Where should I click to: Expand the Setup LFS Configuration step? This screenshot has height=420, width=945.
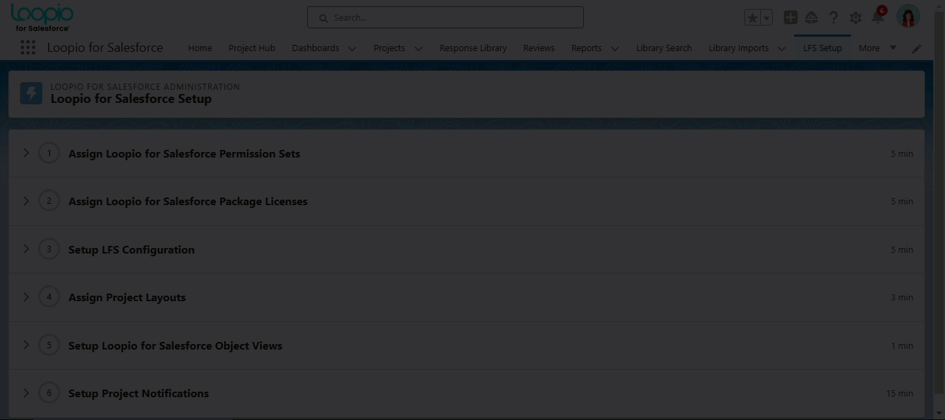click(26, 249)
